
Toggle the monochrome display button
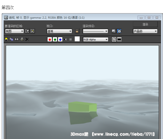[x=71, y=39]
